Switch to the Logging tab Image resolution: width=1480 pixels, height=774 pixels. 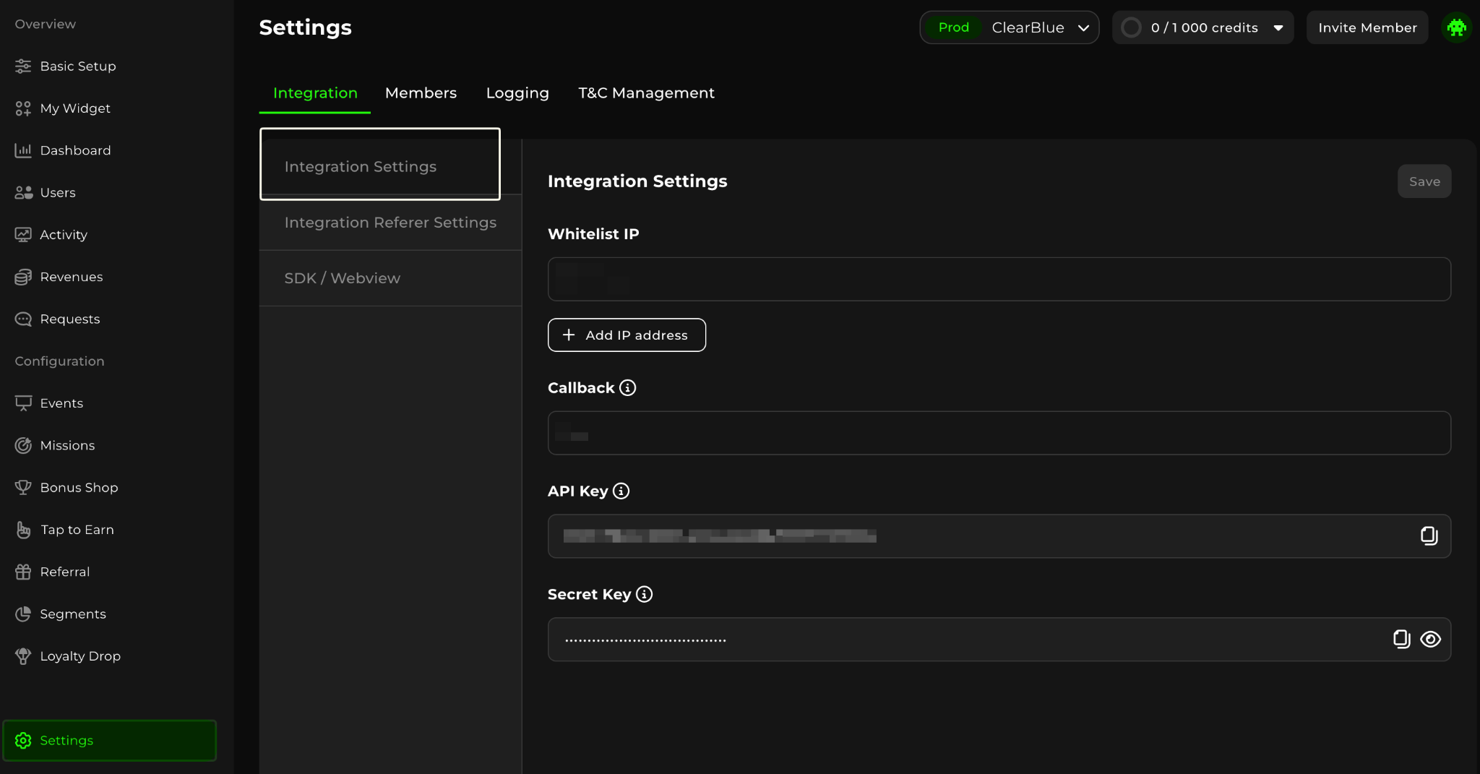pos(517,93)
